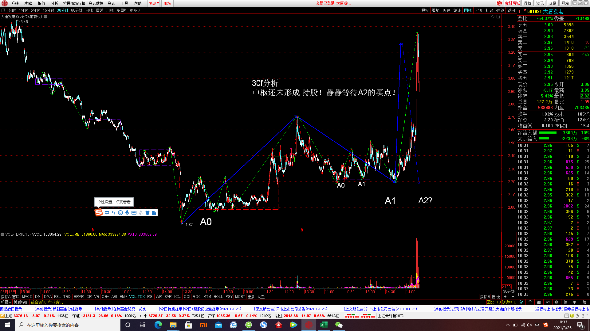Open the 今日特别提示 announcement link

point(200,309)
